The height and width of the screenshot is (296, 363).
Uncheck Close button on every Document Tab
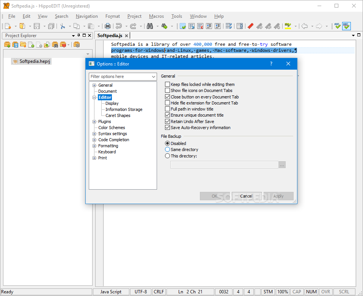point(167,97)
